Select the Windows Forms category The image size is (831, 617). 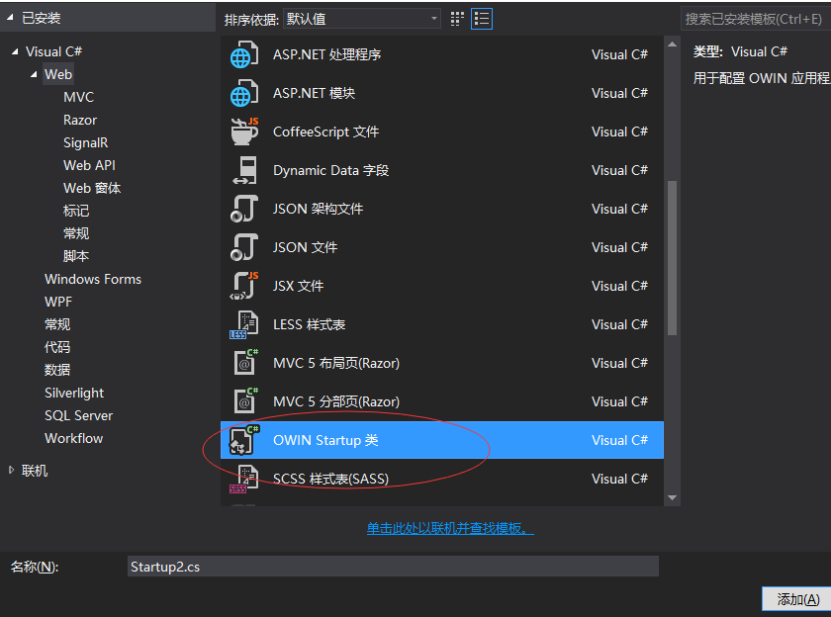[x=93, y=279]
